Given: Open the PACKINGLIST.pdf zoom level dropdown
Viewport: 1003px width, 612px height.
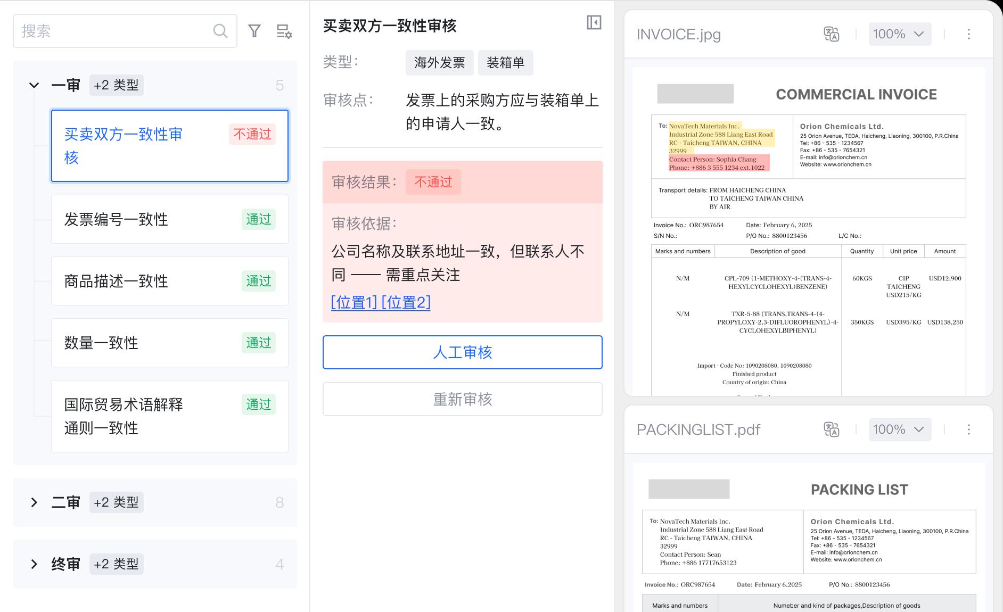Looking at the screenshot, I should (x=899, y=429).
